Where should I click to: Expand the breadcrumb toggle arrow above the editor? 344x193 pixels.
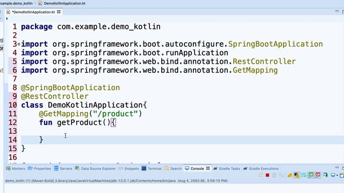click(7, 19)
